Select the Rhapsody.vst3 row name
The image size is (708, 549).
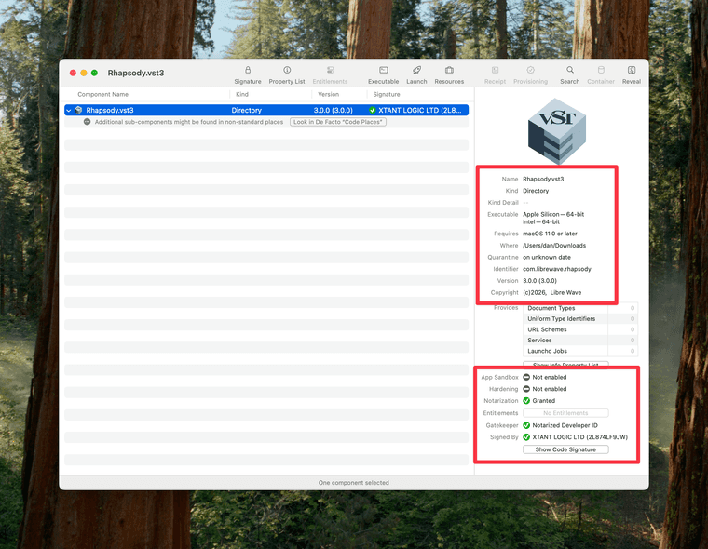(110, 110)
